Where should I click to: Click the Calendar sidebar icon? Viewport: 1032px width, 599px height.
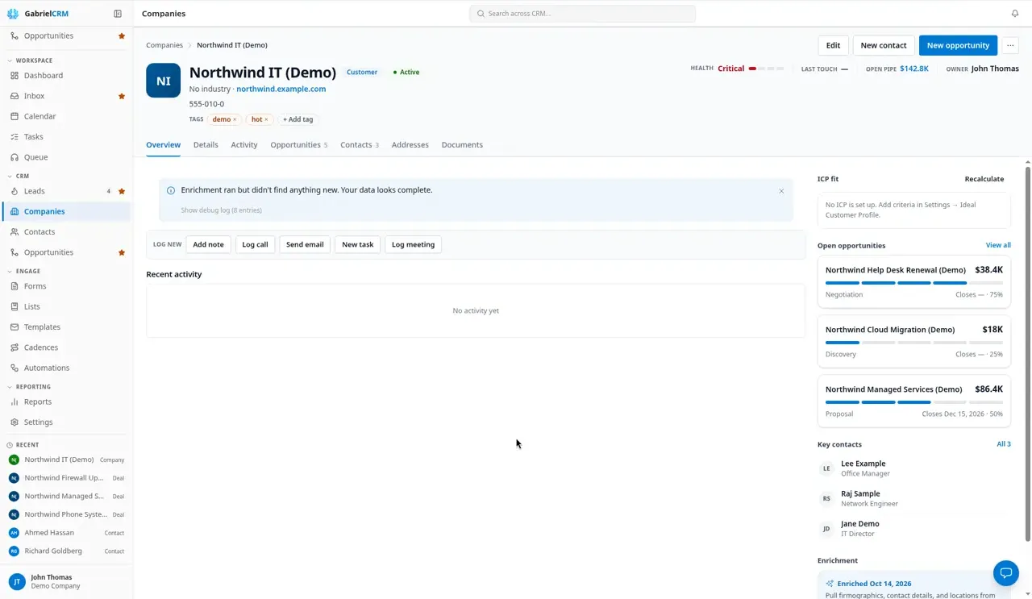coord(15,116)
